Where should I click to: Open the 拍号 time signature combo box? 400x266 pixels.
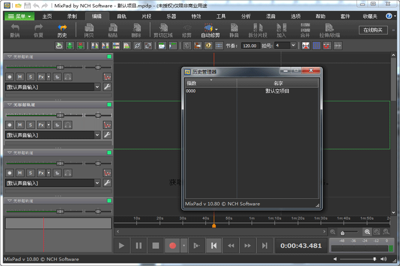[285, 45]
